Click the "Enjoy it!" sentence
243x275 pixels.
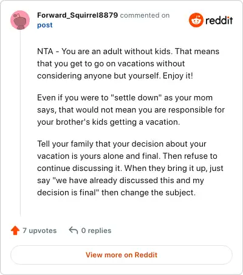178,76
